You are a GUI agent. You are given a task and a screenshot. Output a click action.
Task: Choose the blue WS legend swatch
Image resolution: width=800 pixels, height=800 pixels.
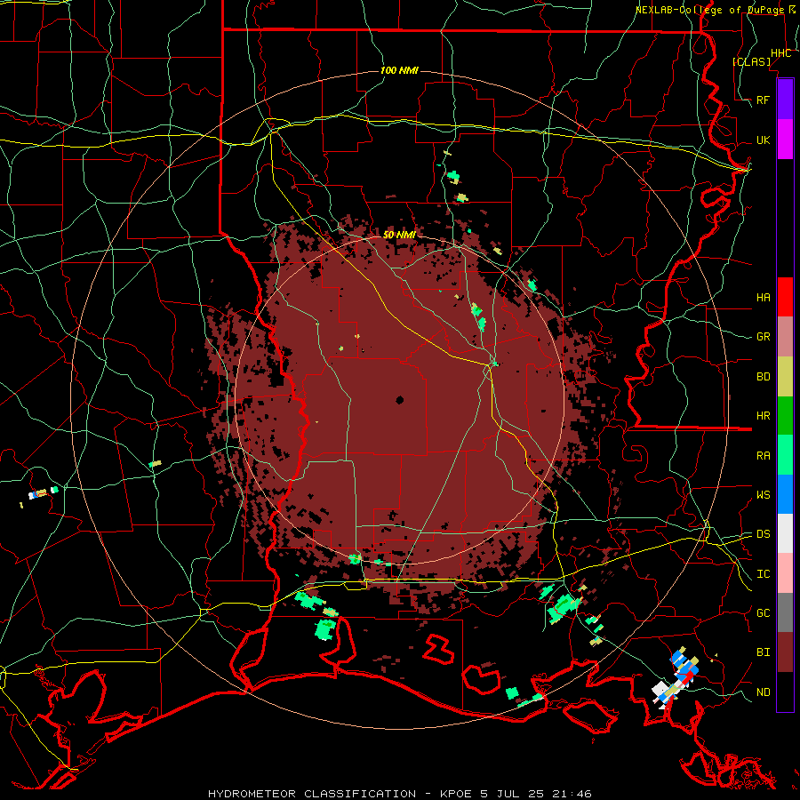click(785, 494)
